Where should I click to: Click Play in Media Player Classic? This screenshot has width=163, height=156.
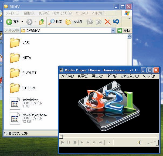tap(62, 142)
